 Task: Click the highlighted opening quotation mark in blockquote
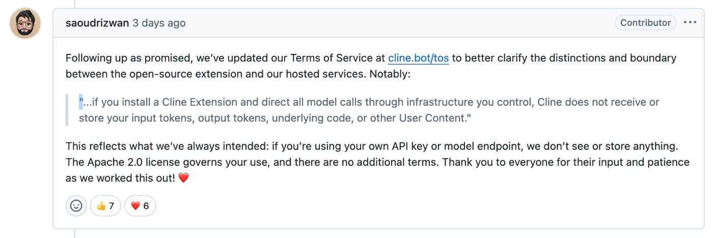click(x=80, y=102)
